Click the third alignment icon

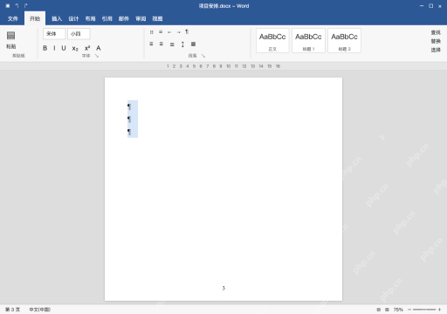(172, 44)
